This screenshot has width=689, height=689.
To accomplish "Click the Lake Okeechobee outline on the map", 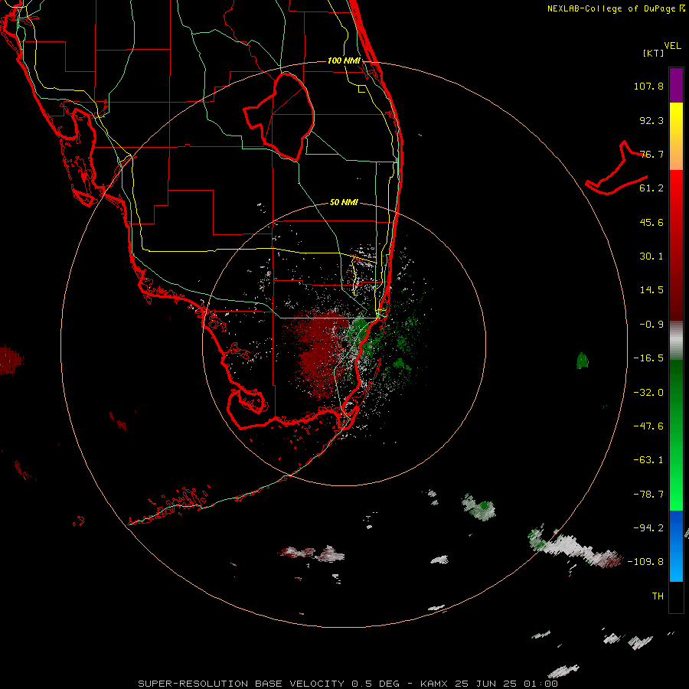I will click(279, 117).
